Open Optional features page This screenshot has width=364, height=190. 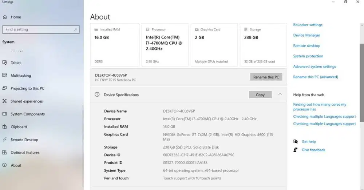coord(25,153)
